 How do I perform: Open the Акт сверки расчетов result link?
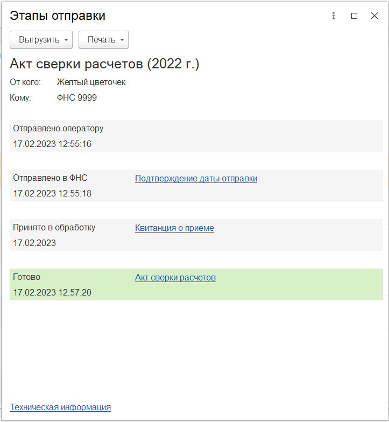(175, 278)
